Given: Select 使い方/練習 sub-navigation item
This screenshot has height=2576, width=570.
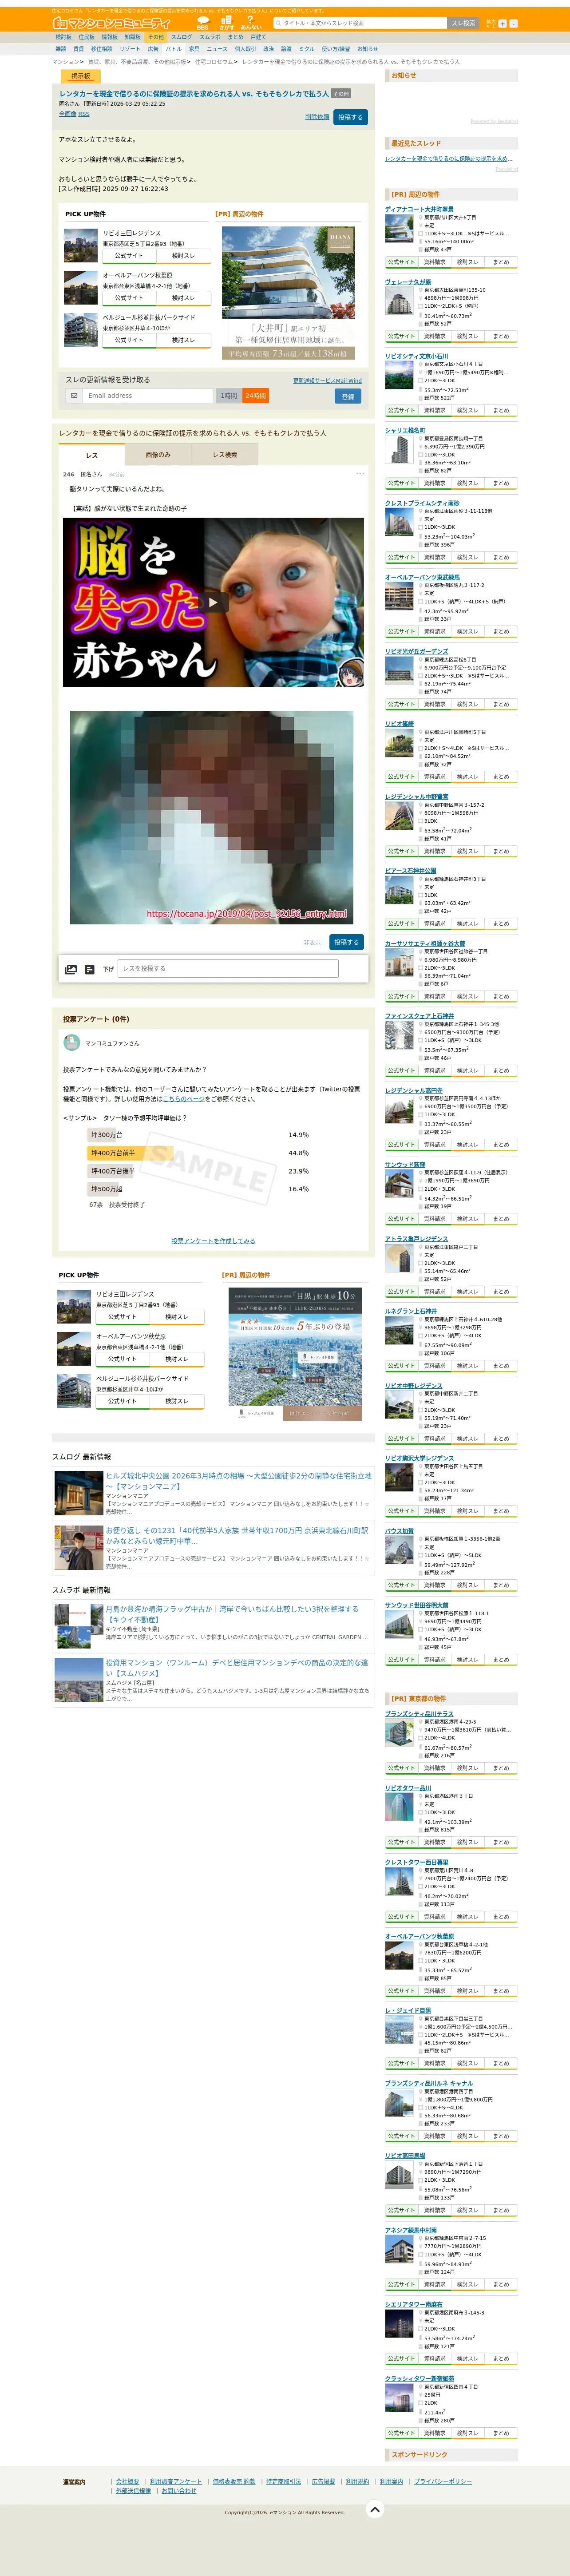Looking at the screenshot, I should pyautogui.click(x=336, y=48).
